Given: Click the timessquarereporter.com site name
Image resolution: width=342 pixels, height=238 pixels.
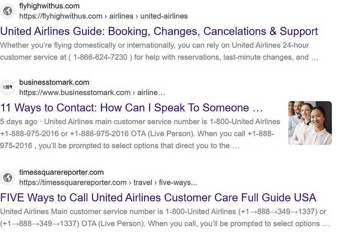Looking at the screenshot, I should click(x=61, y=172).
